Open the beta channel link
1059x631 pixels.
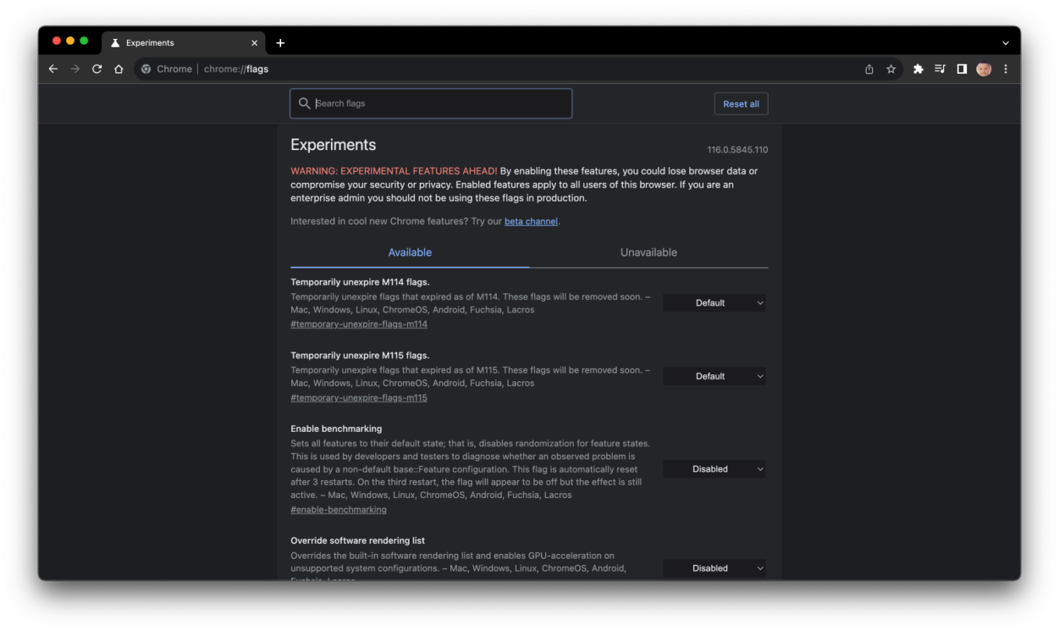coord(531,222)
